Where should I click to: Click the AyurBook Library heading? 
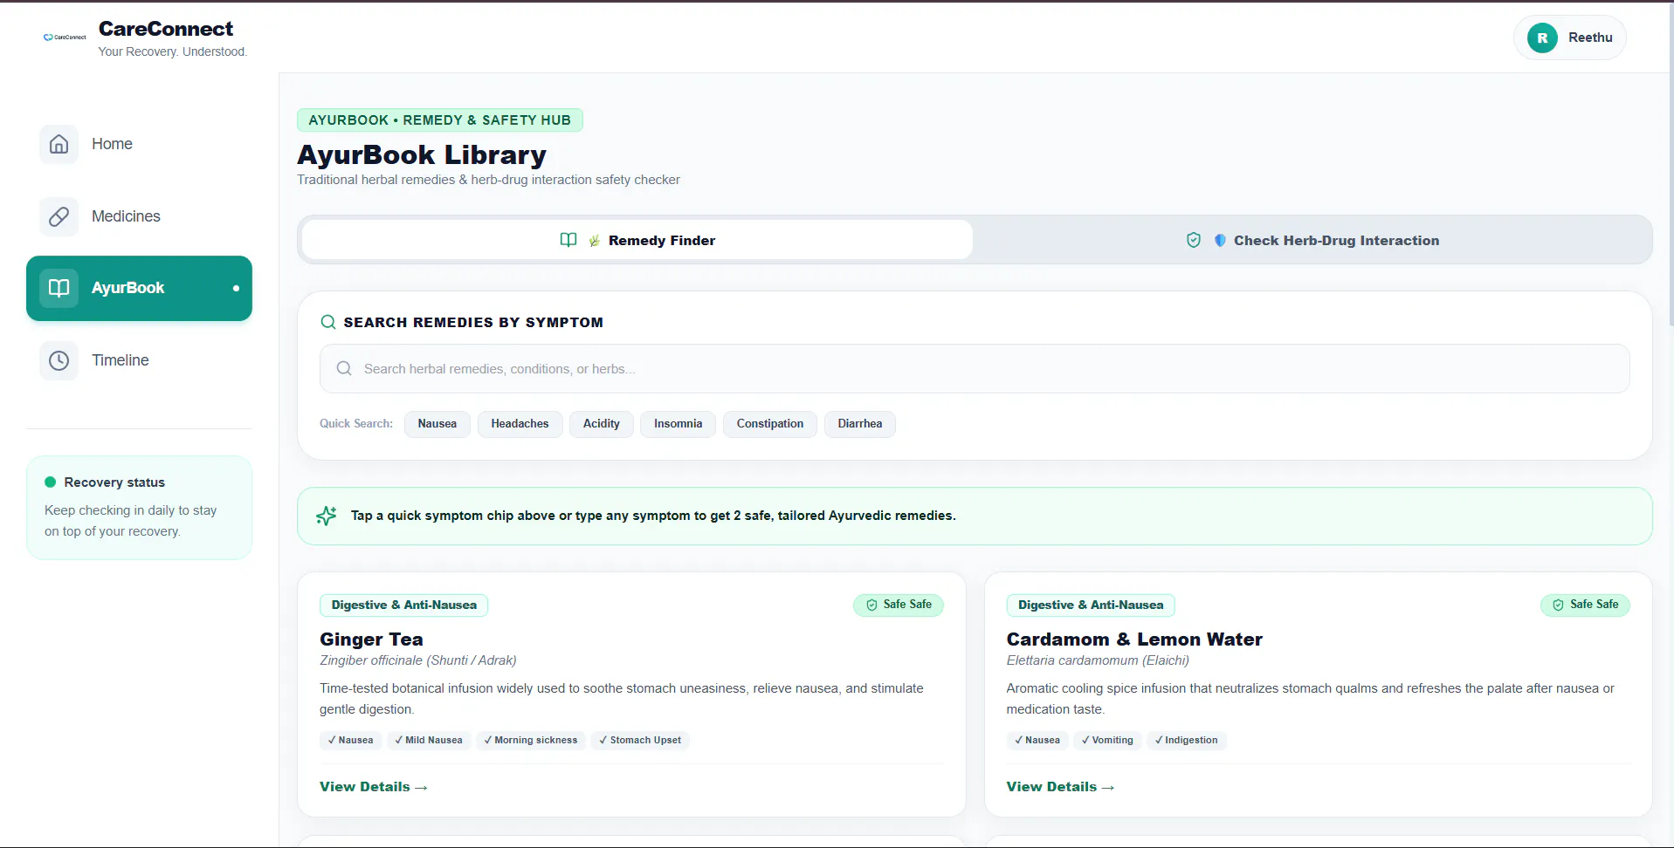[x=422, y=154]
